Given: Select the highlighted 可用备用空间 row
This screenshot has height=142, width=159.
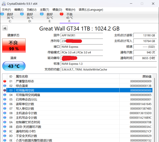Looking at the screenshot, I should click(77, 90).
